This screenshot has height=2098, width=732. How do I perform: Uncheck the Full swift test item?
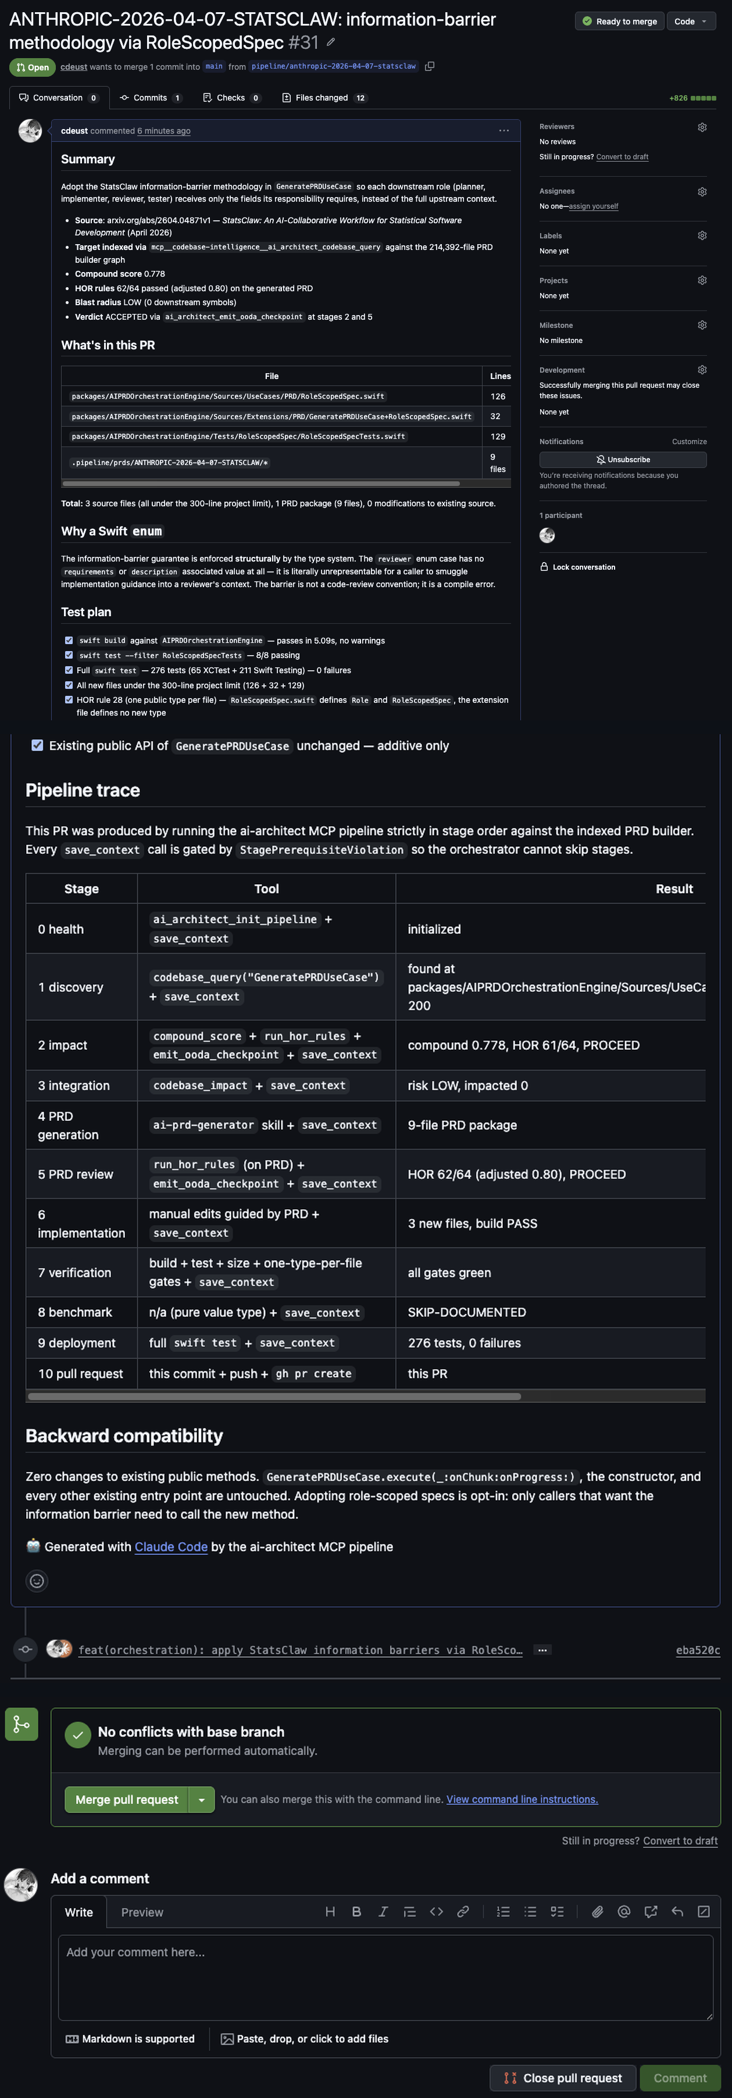(69, 670)
